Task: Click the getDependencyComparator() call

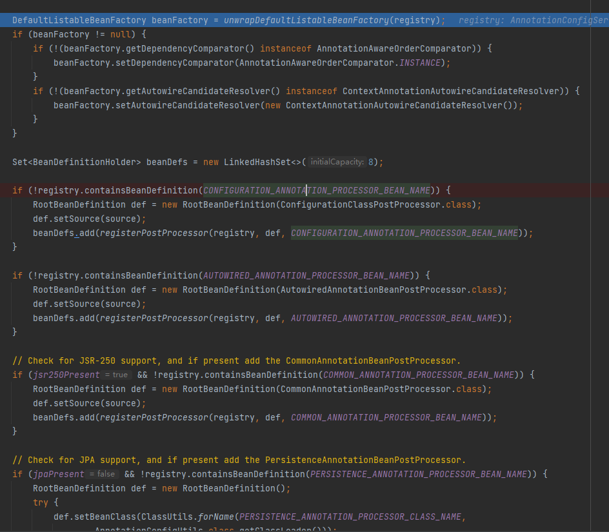Action: (x=191, y=48)
